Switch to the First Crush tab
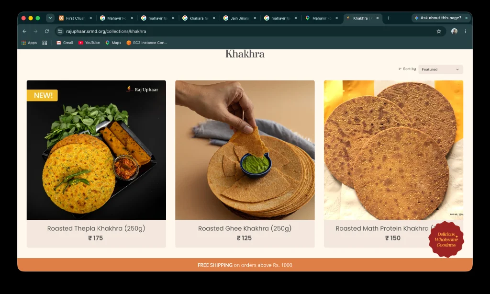 tap(75, 18)
